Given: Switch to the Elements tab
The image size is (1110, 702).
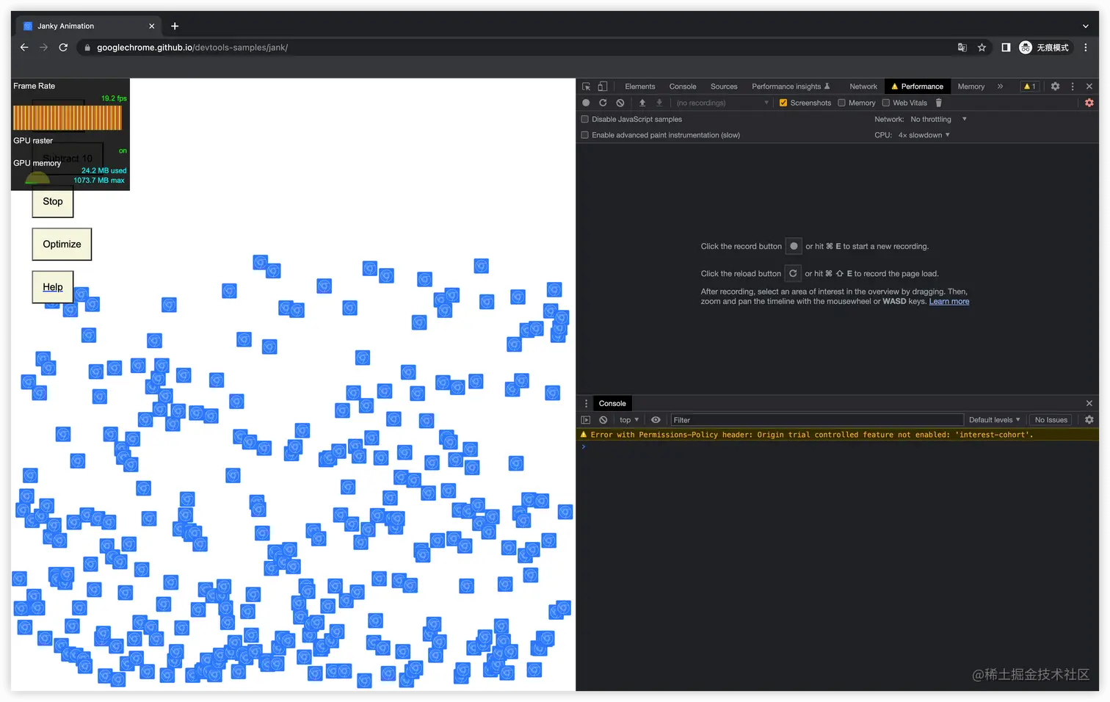Looking at the screenshot, I should click(x=640, y=87).
